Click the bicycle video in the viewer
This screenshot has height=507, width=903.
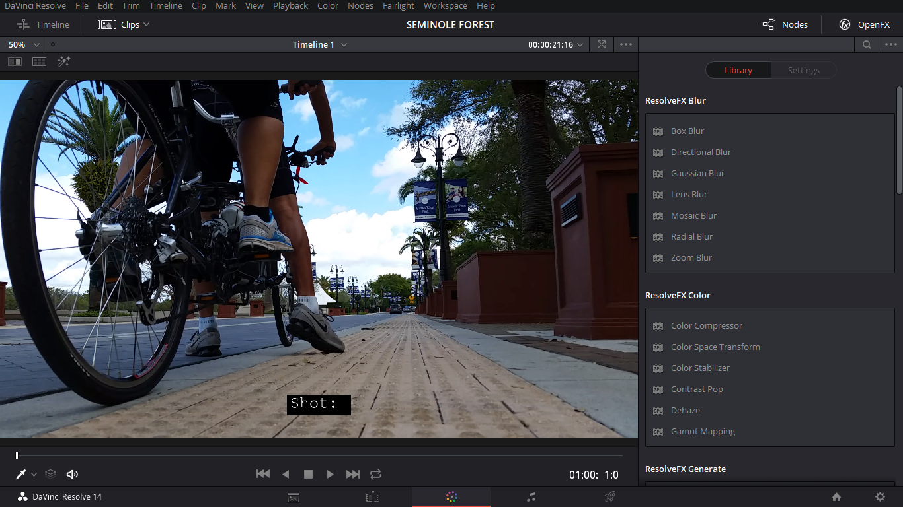(319, 259)
